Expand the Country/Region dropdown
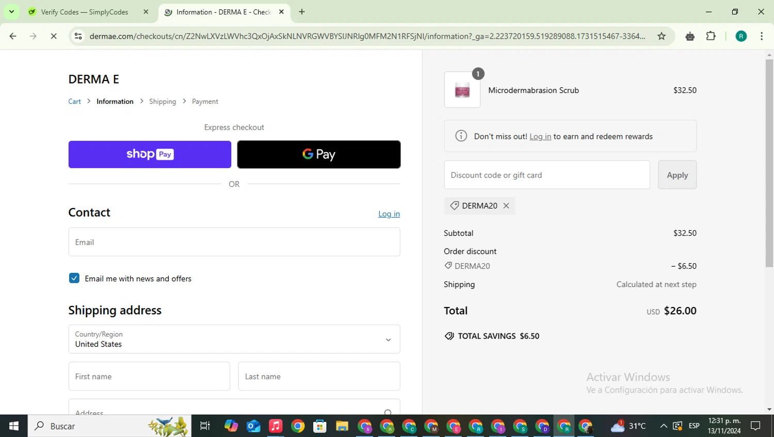 [234, 339]
